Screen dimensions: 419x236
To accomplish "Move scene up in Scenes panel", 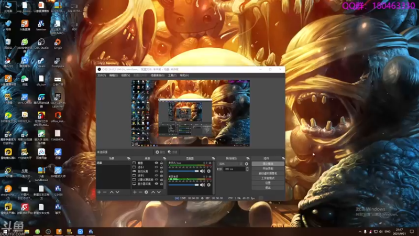I will 112,192.
